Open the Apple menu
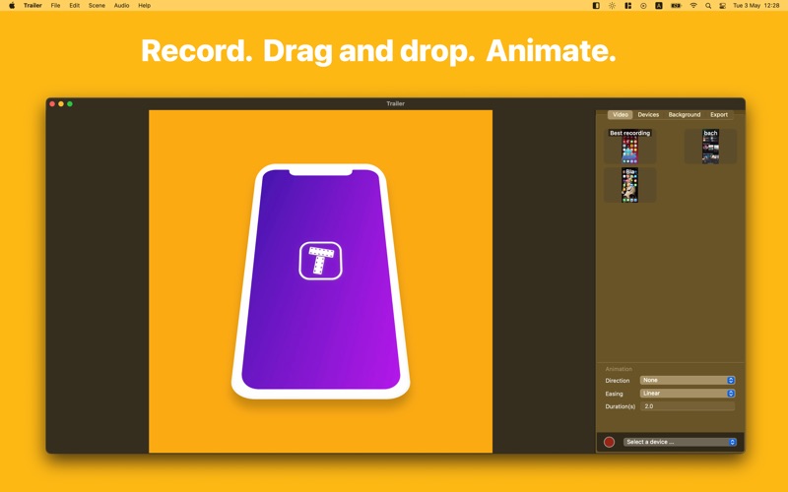 [12, 6]
